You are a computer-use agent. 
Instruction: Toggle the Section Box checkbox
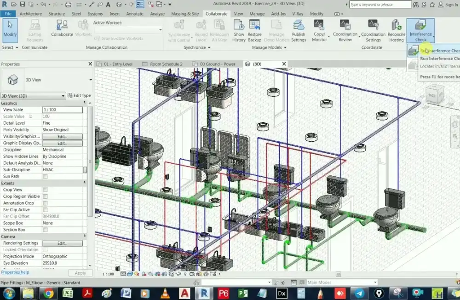click(45, 230)
